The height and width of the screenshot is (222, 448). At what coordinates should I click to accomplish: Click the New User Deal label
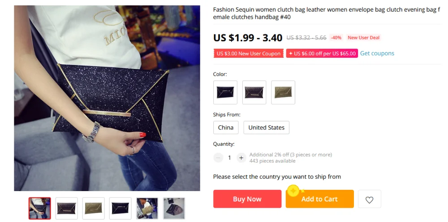(363, 38)
